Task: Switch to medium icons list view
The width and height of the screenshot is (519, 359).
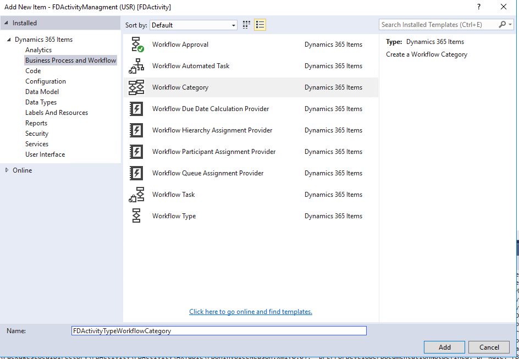Action: (260, 25)
